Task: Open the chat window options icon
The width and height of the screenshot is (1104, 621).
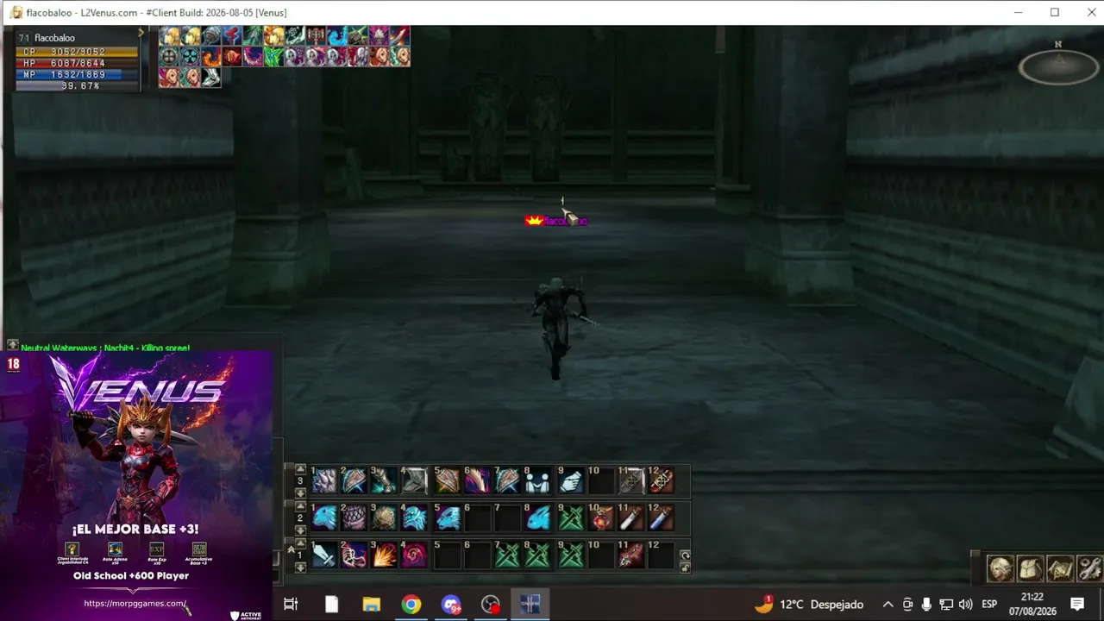Action: [11, 346]
